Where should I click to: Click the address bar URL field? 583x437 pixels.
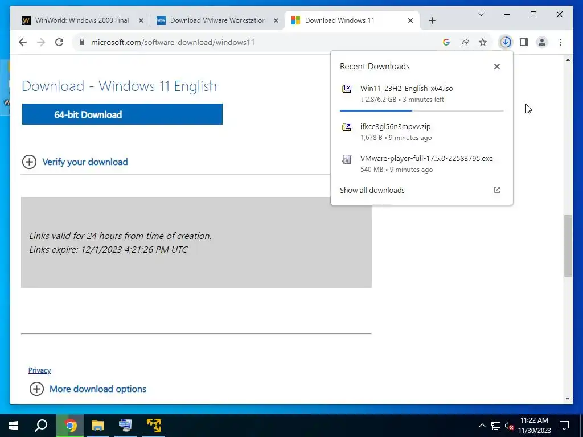coord(257,42)
